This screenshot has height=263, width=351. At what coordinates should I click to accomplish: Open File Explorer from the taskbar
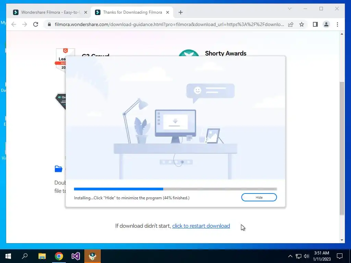[42, 256]
